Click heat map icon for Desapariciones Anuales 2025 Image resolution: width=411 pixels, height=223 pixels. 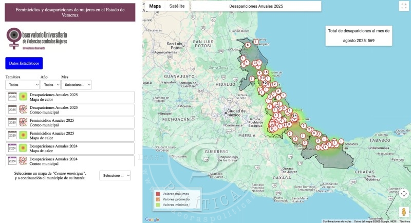coord(23,97)
